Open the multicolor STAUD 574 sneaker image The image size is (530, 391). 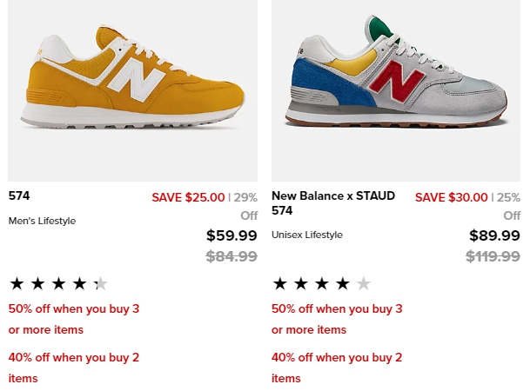tap(396, 90)
